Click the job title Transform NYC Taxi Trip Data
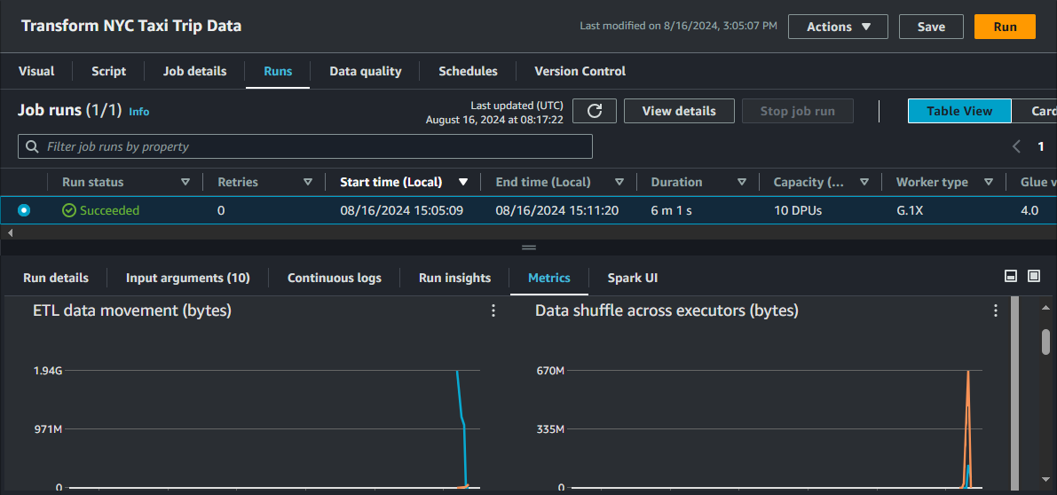 tap(131, 27)
